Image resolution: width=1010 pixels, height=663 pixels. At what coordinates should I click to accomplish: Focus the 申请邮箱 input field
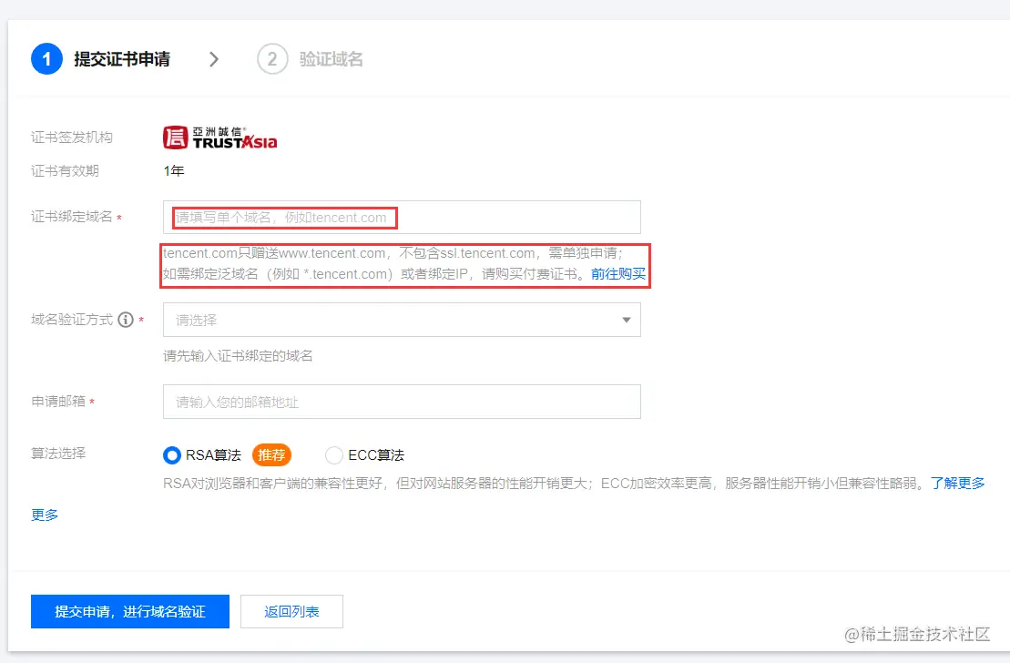tap(402, 402)
